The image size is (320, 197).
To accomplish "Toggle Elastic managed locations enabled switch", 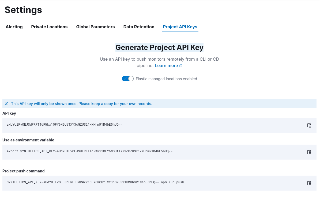I will point(128,79).
